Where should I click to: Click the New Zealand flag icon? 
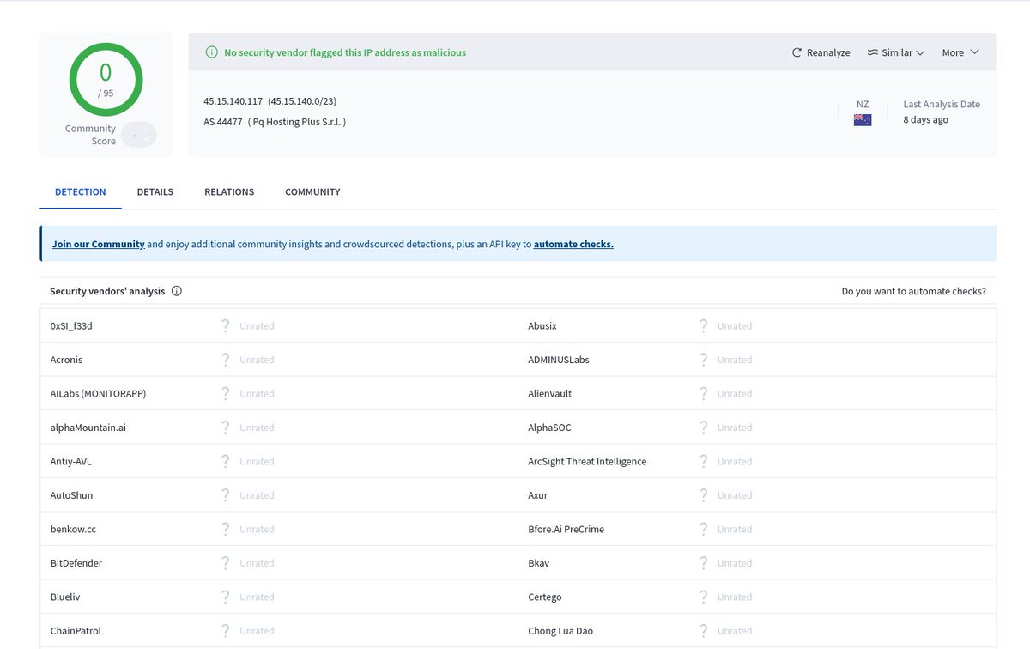863,120
